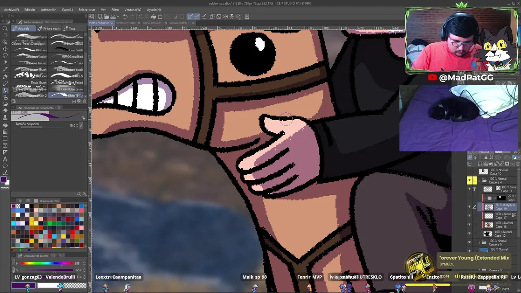Screen dimensions: 521x293
Task: Hide layer Capa 11
Action: click(469, 189)
